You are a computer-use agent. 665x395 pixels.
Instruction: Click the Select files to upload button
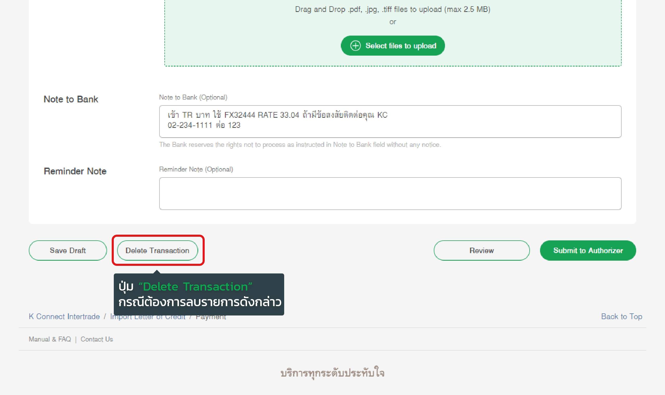click(393, 45)
